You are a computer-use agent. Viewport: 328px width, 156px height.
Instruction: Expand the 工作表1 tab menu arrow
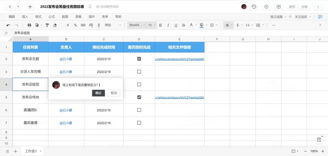41,151
